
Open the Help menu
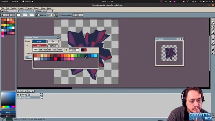[49, 8]
